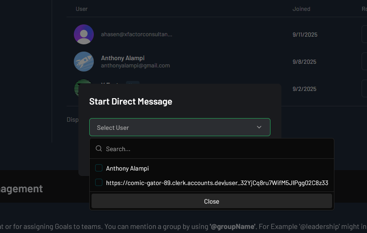This screenshot has width=367, height=233.
Task: Click Anthony Alampi's rocket avatar
Action: tap(84, 62)
